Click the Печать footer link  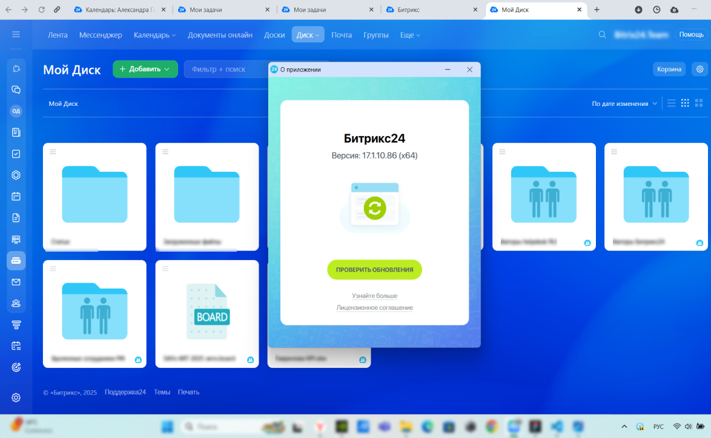188,392
